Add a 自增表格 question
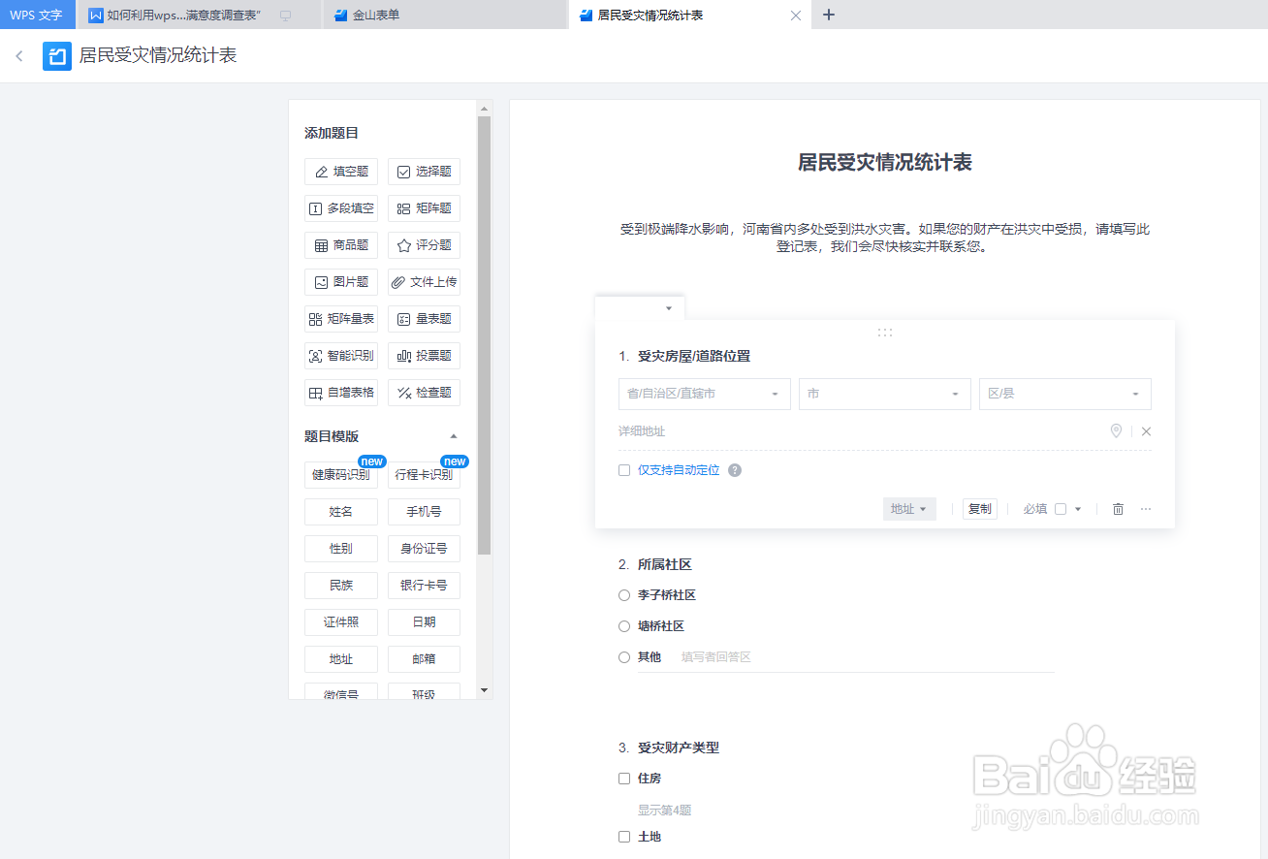Viewport: 1268px width, 859px height. [x=341, y=392]
